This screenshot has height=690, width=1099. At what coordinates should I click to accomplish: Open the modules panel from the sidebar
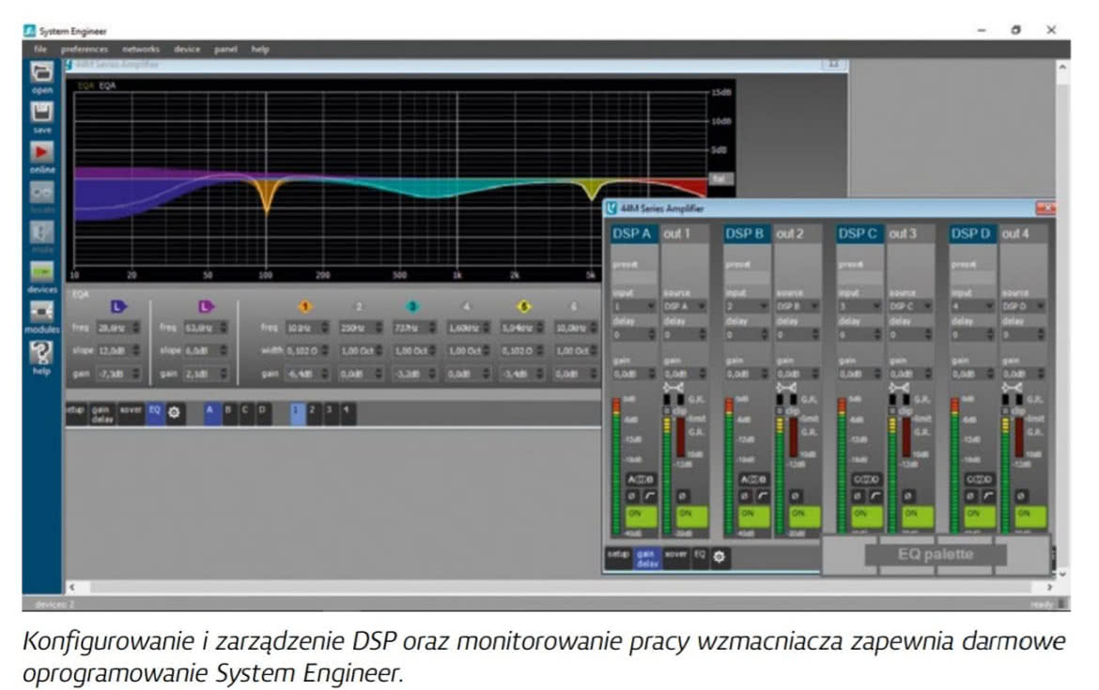[41, 312]
